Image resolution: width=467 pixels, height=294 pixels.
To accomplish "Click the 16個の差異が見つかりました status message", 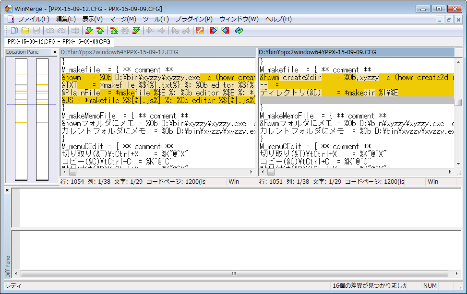I will click(x=369, y=286).
